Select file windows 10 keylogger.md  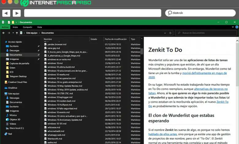(x=60, y=97)
